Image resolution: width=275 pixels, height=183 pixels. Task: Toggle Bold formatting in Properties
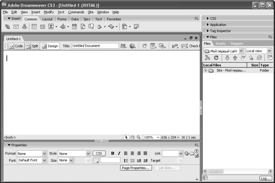(x=112, y=153)
